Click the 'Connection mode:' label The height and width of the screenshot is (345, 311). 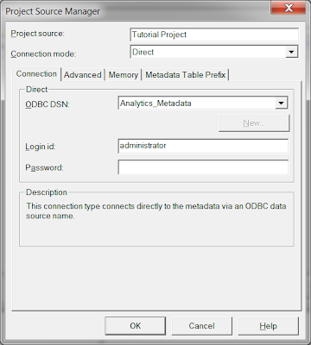pyautogui.click(x=43, y=53)
